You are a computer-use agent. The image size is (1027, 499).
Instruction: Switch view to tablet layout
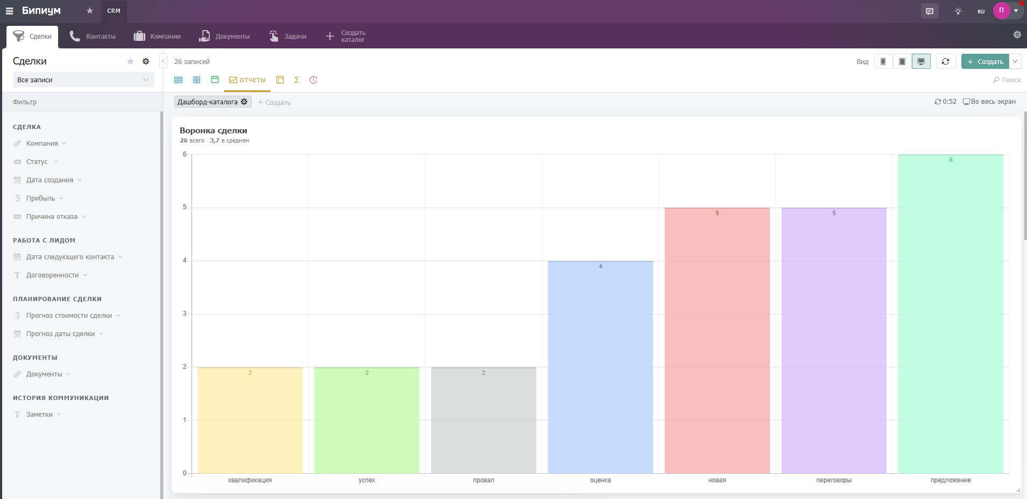tap(902, 62)
